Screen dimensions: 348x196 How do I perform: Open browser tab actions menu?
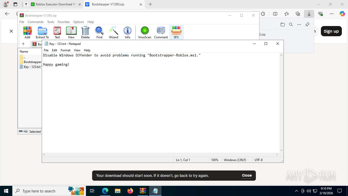(x=15, y=4)
